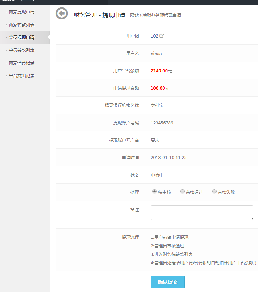Screen dimensions: 258x292
Task: Go to 商家转款列表 sidebar item
Action: [22, 25]
